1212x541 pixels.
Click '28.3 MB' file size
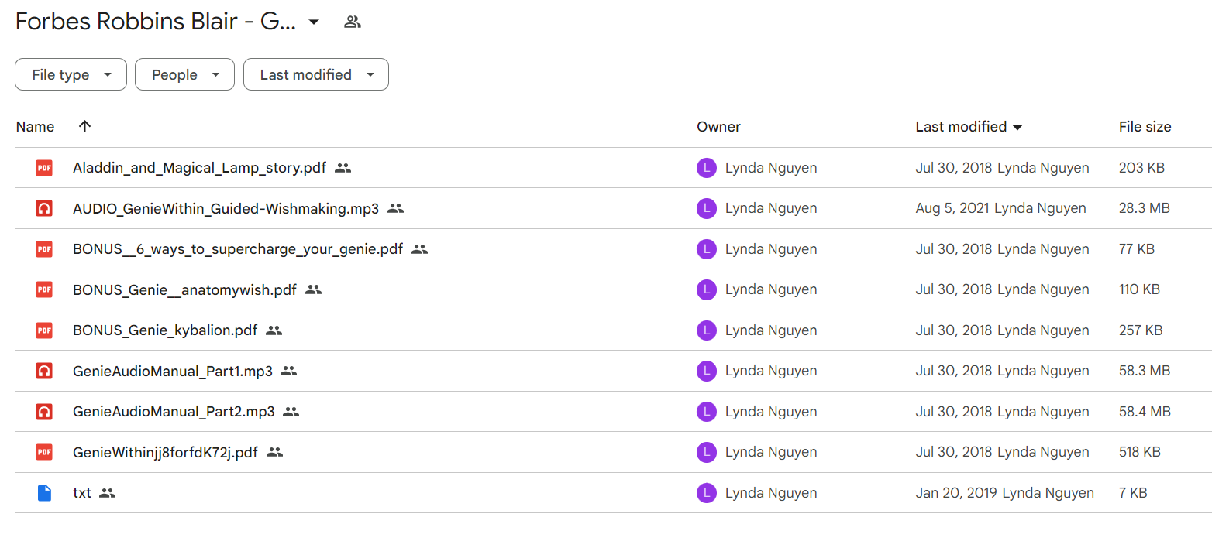pyautogui.click(x=1145, y=208)
